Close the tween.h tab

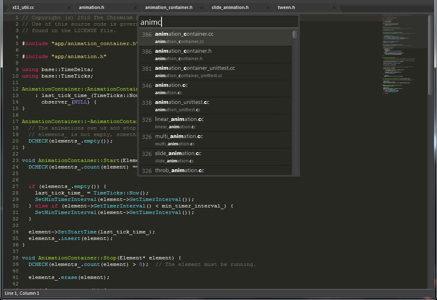(x=334, y=8)
